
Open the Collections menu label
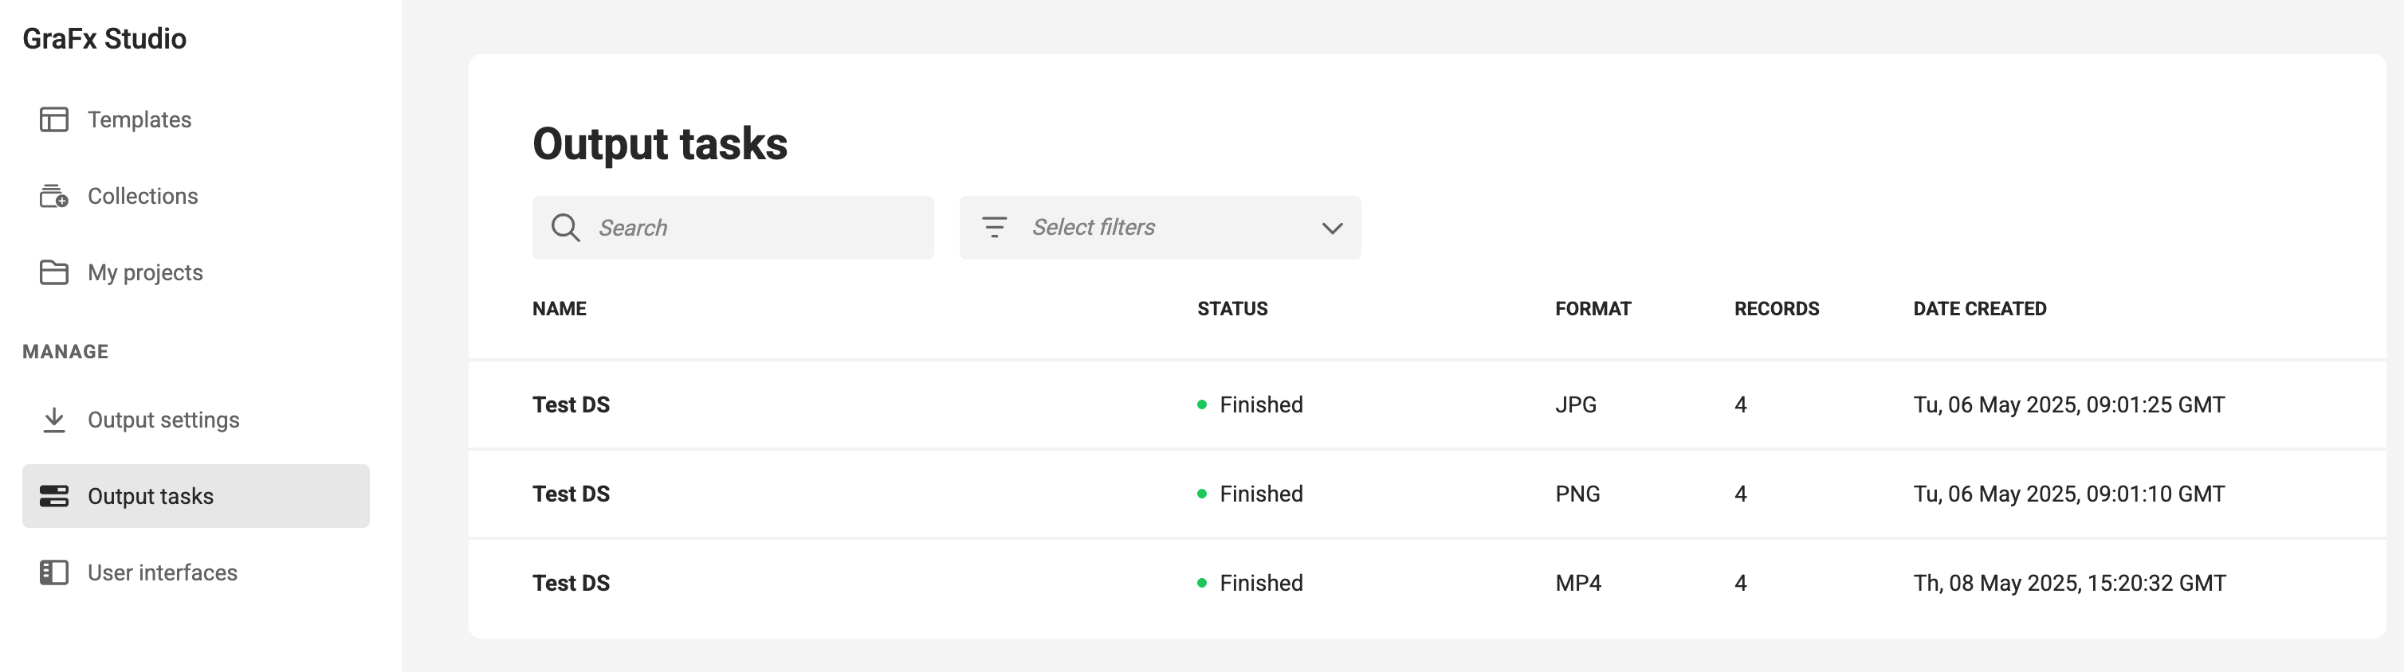click(143, 196)
